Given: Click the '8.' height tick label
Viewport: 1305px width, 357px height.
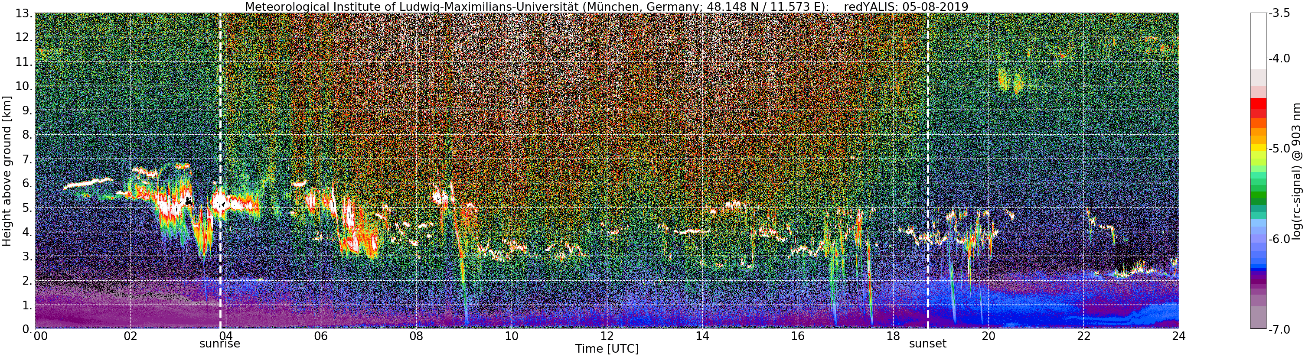Looking at the screenshot, I should click(27, 135).
